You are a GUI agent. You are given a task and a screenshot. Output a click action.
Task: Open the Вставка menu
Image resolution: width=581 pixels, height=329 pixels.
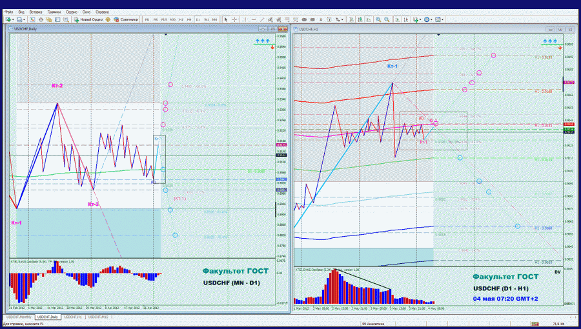36,12
